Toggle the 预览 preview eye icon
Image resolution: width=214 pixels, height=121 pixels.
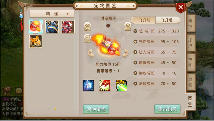(x=128, y=26)
